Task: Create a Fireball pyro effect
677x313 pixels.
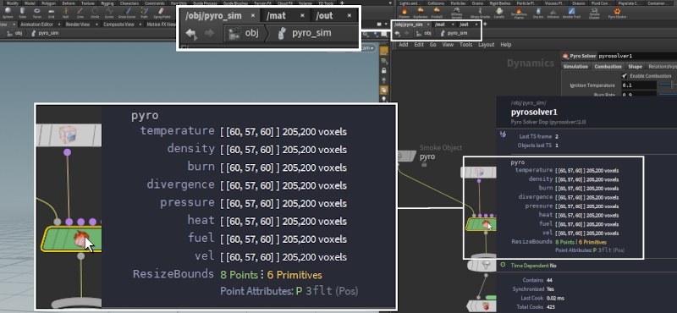Action: coord(437,13)
